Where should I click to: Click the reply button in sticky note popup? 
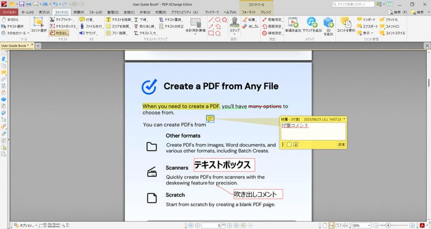341,145
